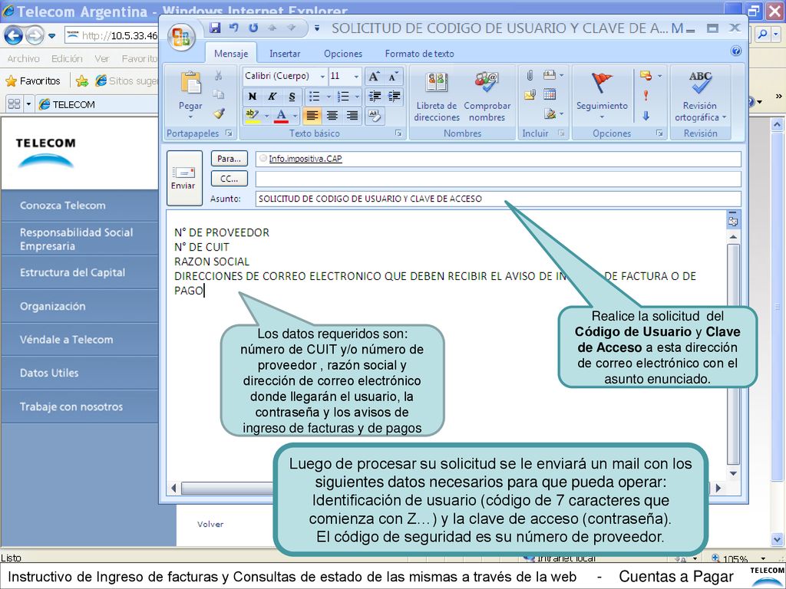The width and height of the screenshot is (786, 589).
Task: Open the Calibri (Cuerpo) font dropdown
Action: coord(322,76)
